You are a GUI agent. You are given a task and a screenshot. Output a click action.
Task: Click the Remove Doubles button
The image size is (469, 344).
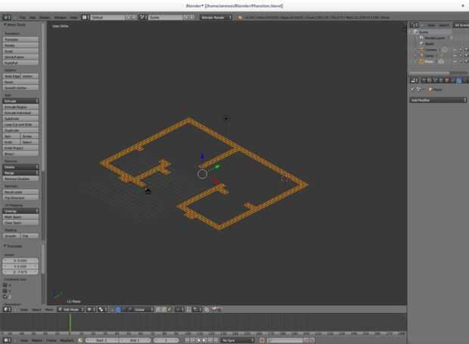20,178
